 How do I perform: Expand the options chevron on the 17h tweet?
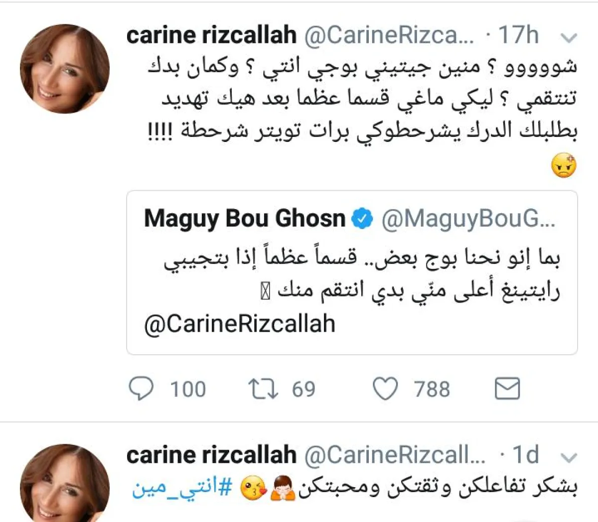pos(569,37)
